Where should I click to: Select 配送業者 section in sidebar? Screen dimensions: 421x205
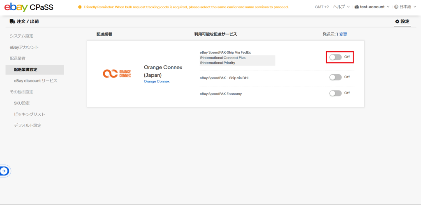pyautogui.click(x=18, y=58)
